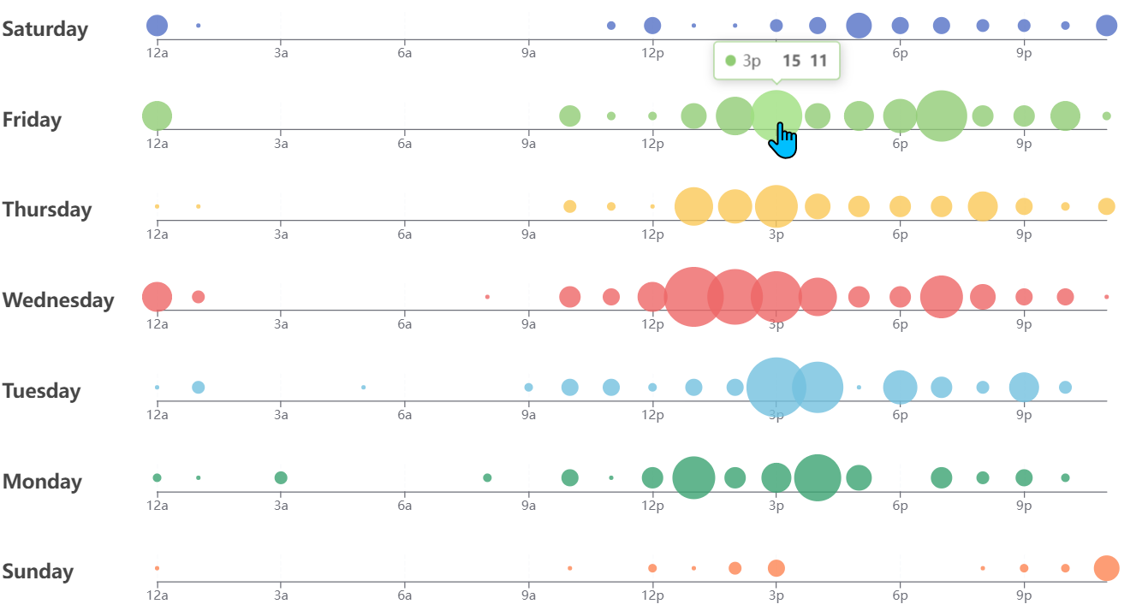The height and width of the screenshot is (616, 1148).
Task: Click the large Tuesday 3p bubble
Action: click(776, 388)
